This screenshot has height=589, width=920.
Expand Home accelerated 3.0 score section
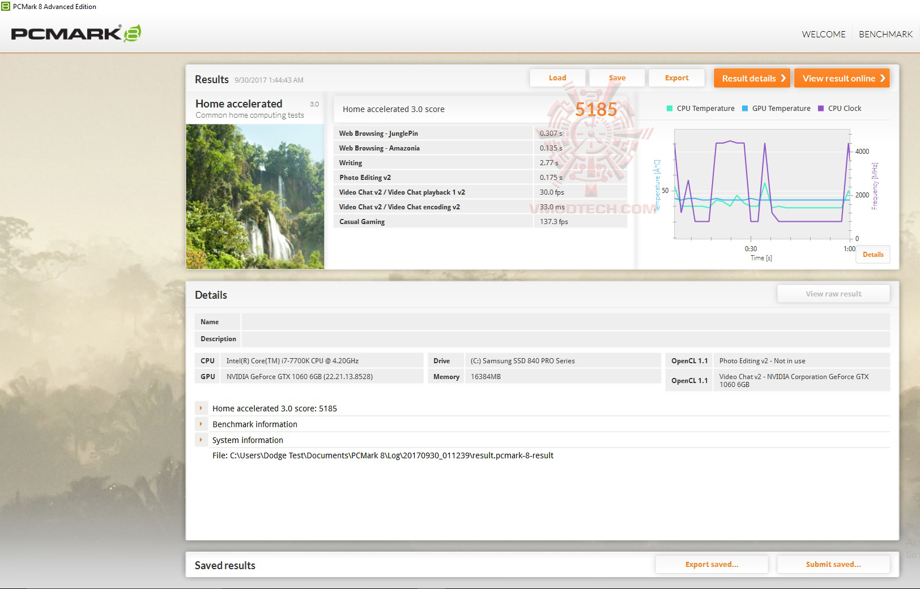201,408
